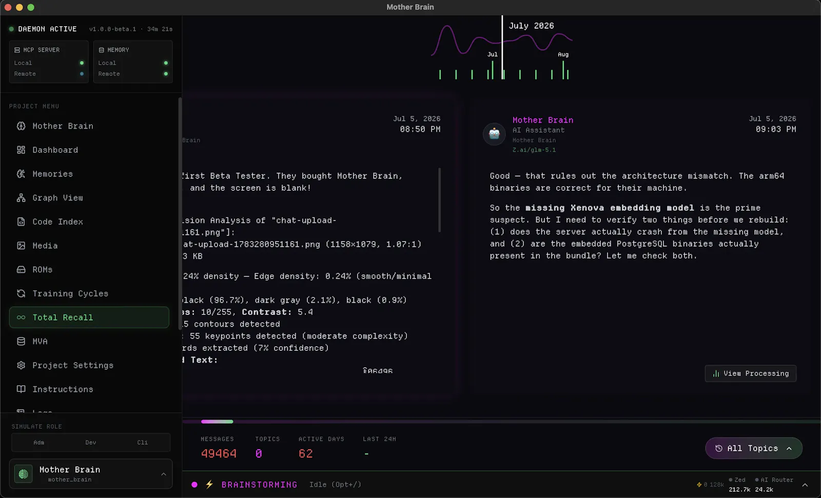This screenshot has width=821, height=498.
Task: Select the Dev simulate role
Action: pyautogui.click(x=91, y=442)
